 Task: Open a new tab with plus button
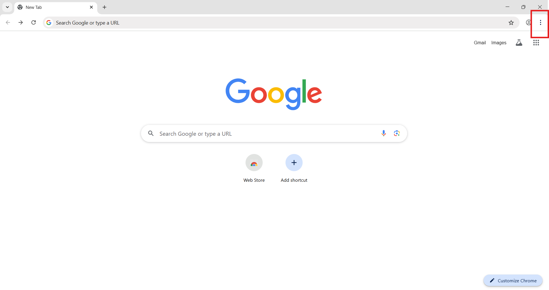[x=104, y=7]
